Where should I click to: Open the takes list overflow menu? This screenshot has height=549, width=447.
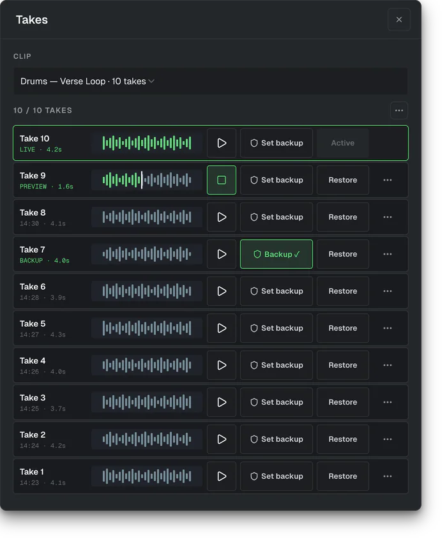399,110
